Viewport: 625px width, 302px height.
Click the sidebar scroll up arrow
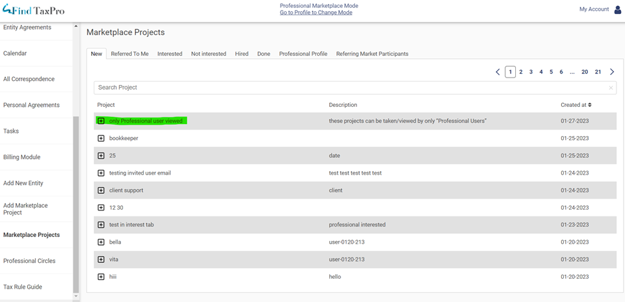coord(76,27)
